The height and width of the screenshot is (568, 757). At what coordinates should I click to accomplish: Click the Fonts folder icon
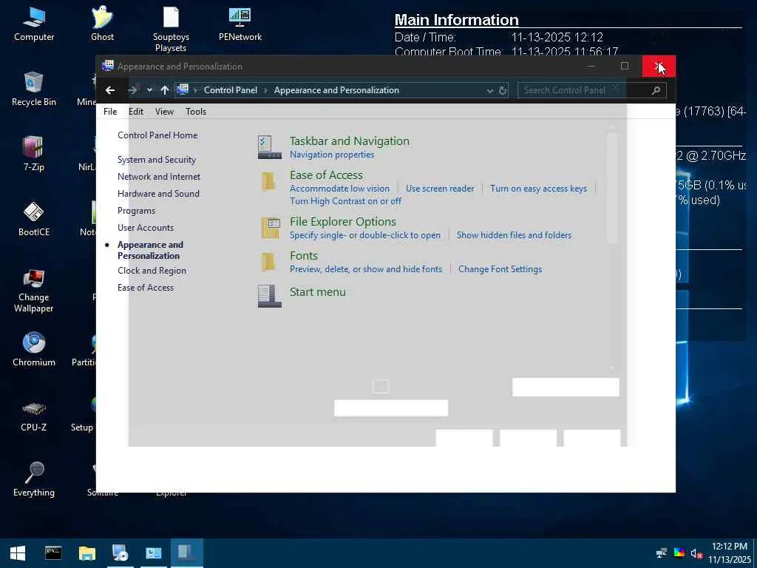[268, 262]
